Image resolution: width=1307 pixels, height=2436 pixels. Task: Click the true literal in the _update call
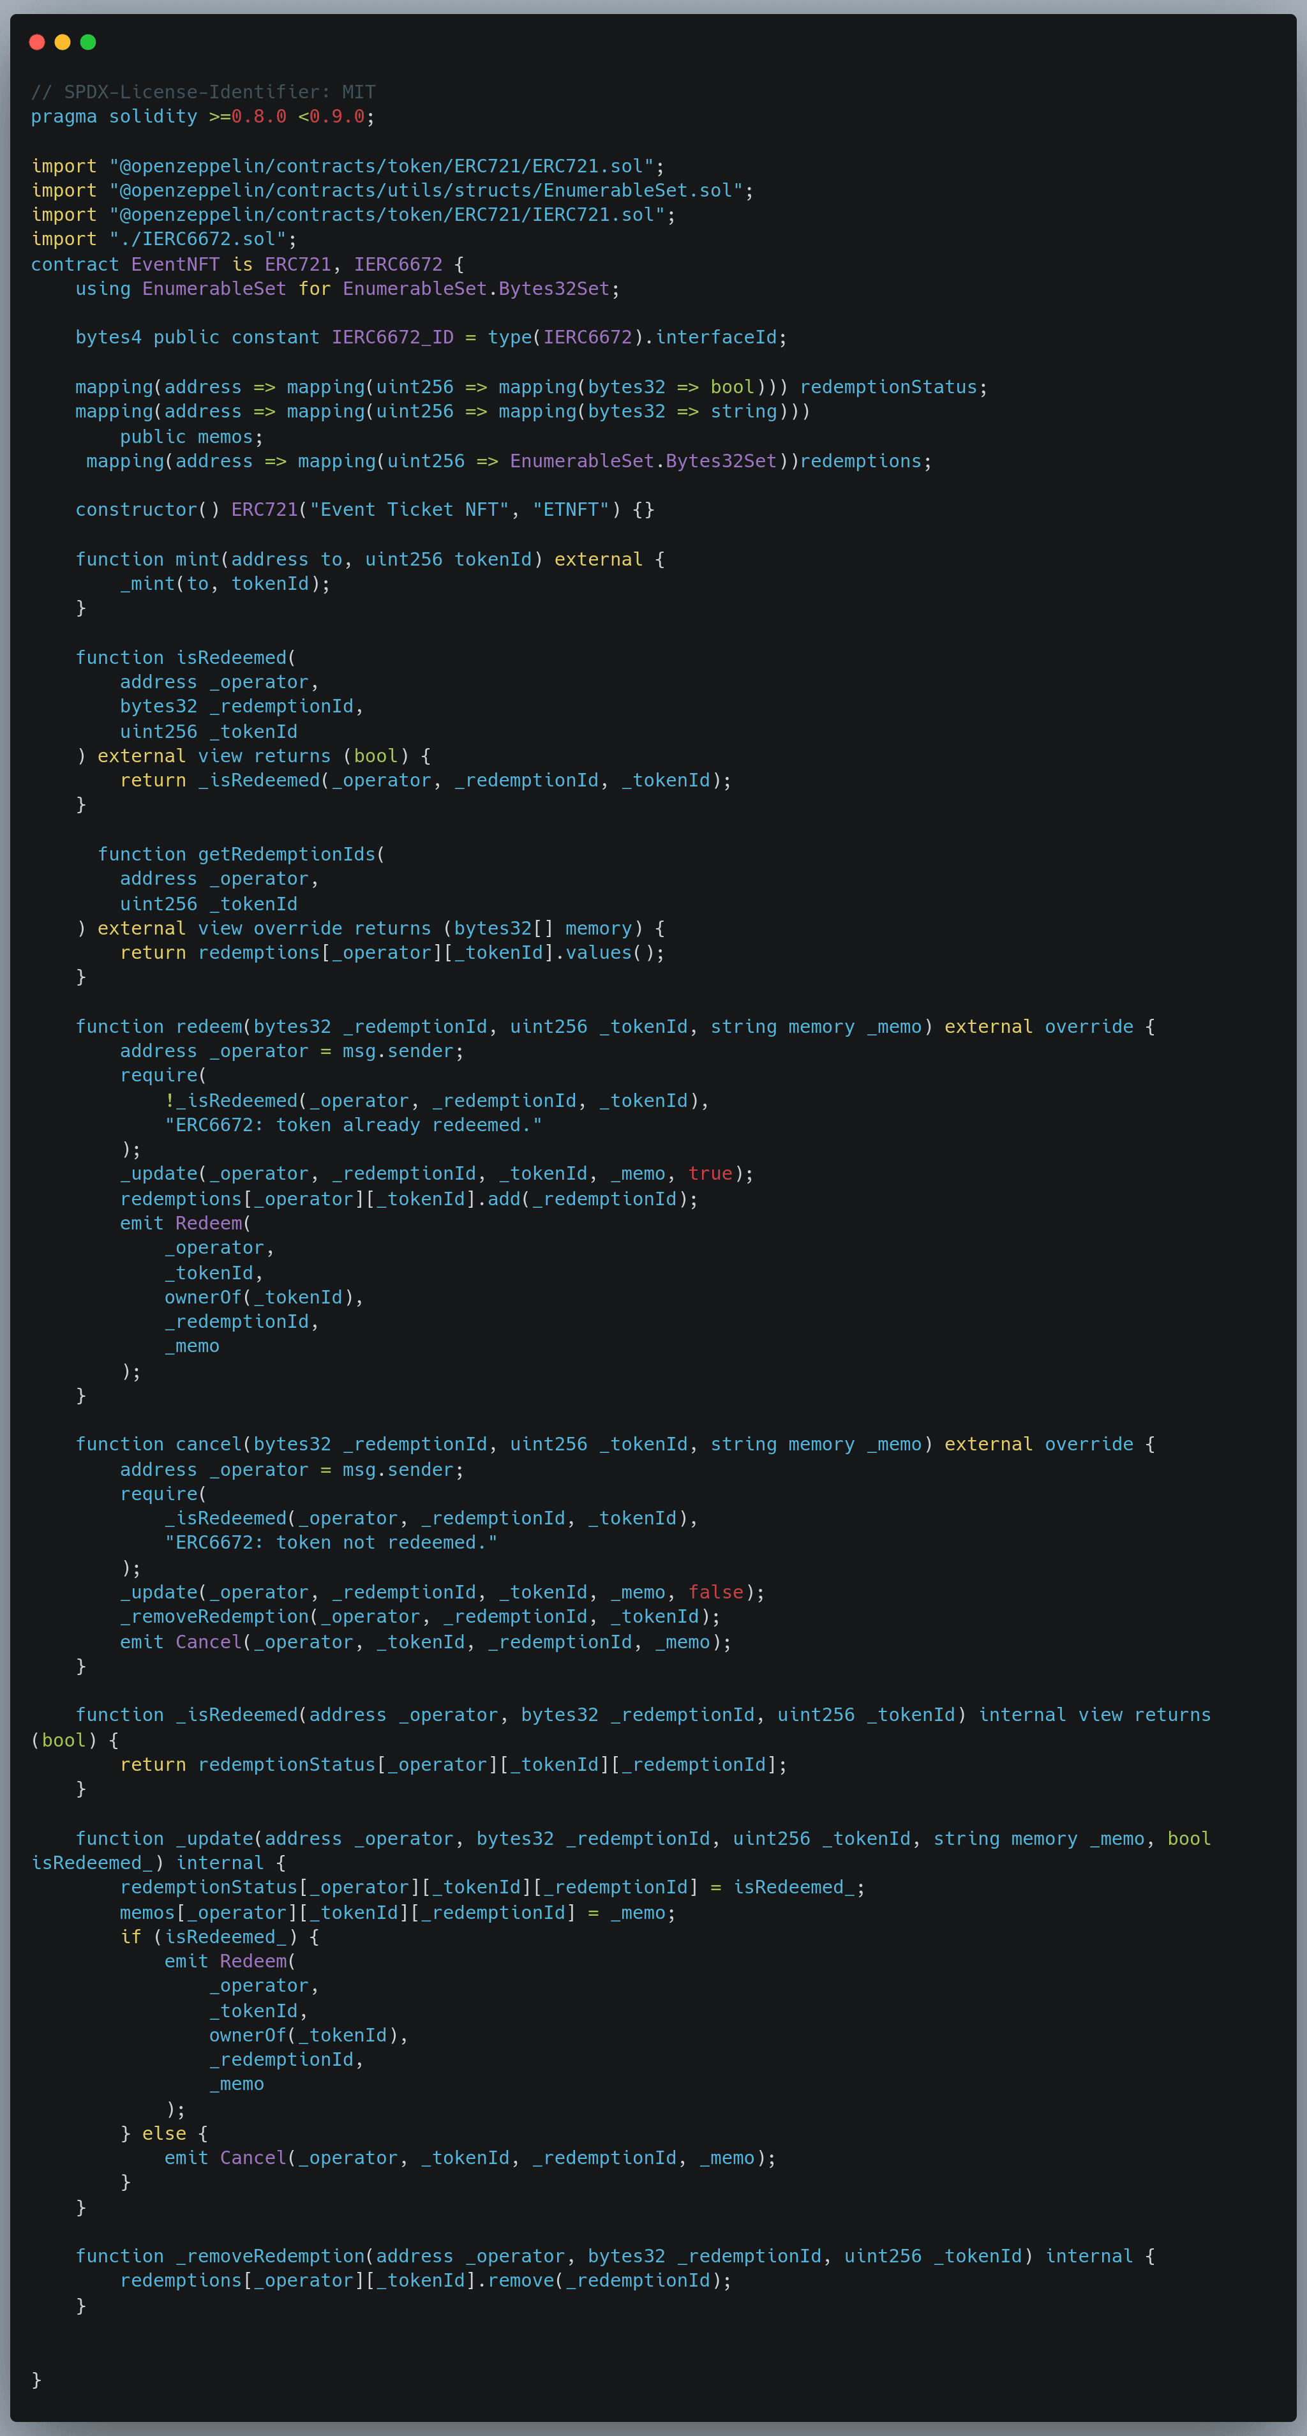[710, 1173]
